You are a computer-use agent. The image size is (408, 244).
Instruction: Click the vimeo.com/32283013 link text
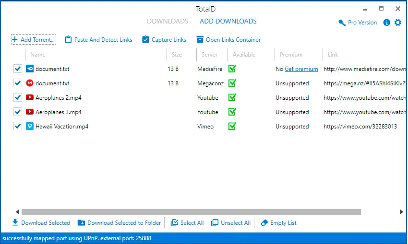360,127
